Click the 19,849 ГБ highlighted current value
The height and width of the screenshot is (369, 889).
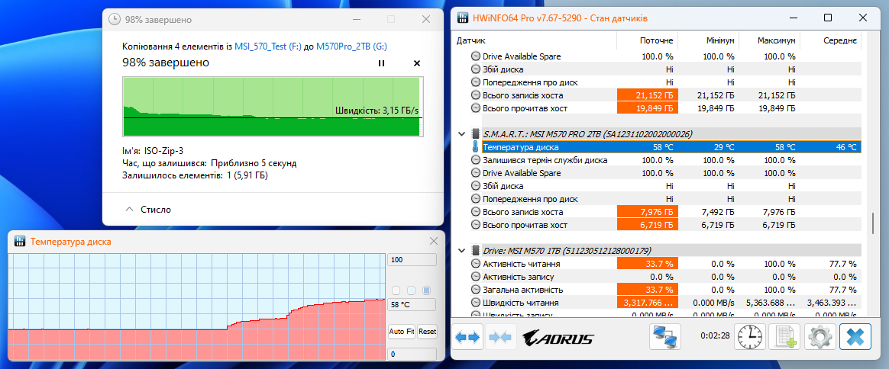click(x=648, y=108)
